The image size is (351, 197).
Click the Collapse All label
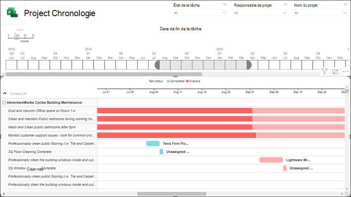(x=18, y=94)
